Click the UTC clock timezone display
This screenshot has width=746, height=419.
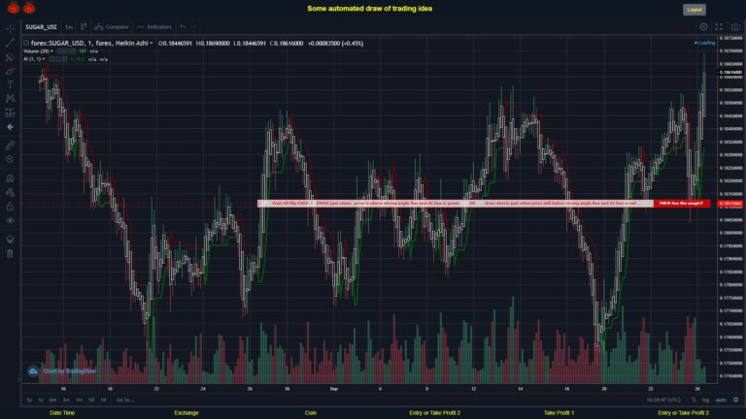(663, 400)
